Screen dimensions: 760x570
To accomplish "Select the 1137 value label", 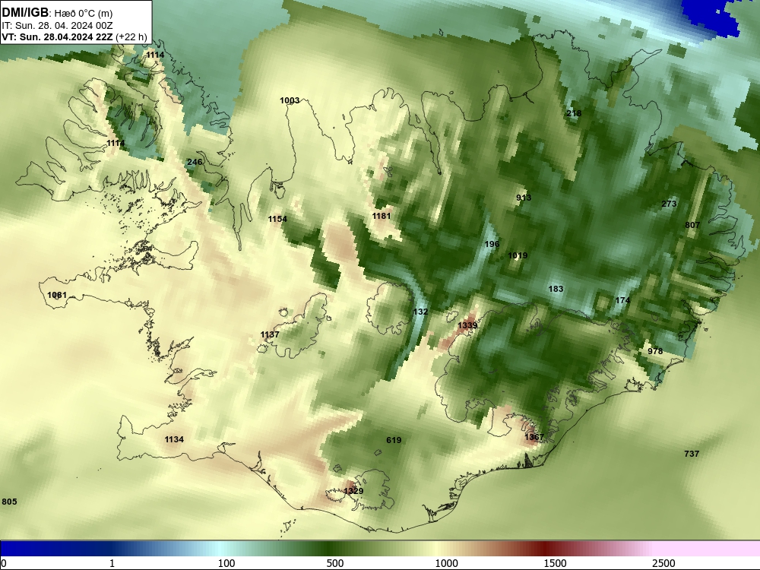I will coord(270,334).
